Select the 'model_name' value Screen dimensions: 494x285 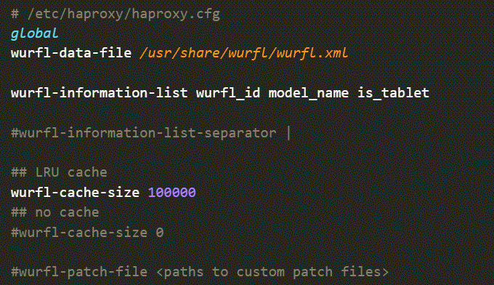pyautogui.click(x=309, y=93)
